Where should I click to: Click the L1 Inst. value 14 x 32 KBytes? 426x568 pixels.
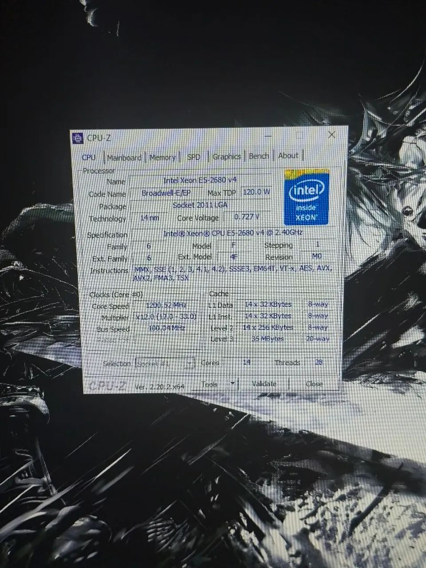(x=268, y=316)
